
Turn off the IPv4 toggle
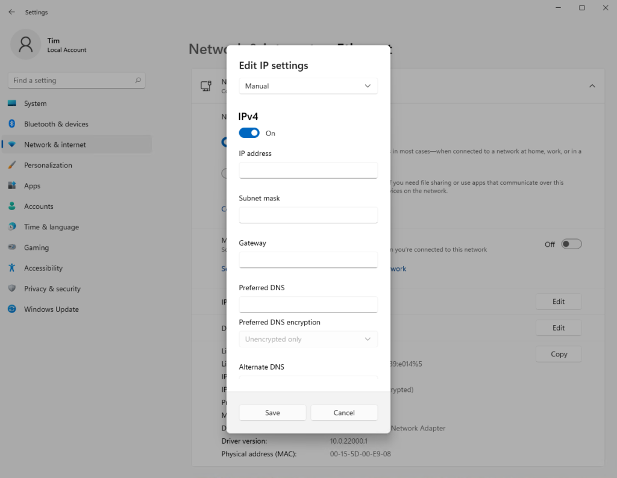point(249,132)
